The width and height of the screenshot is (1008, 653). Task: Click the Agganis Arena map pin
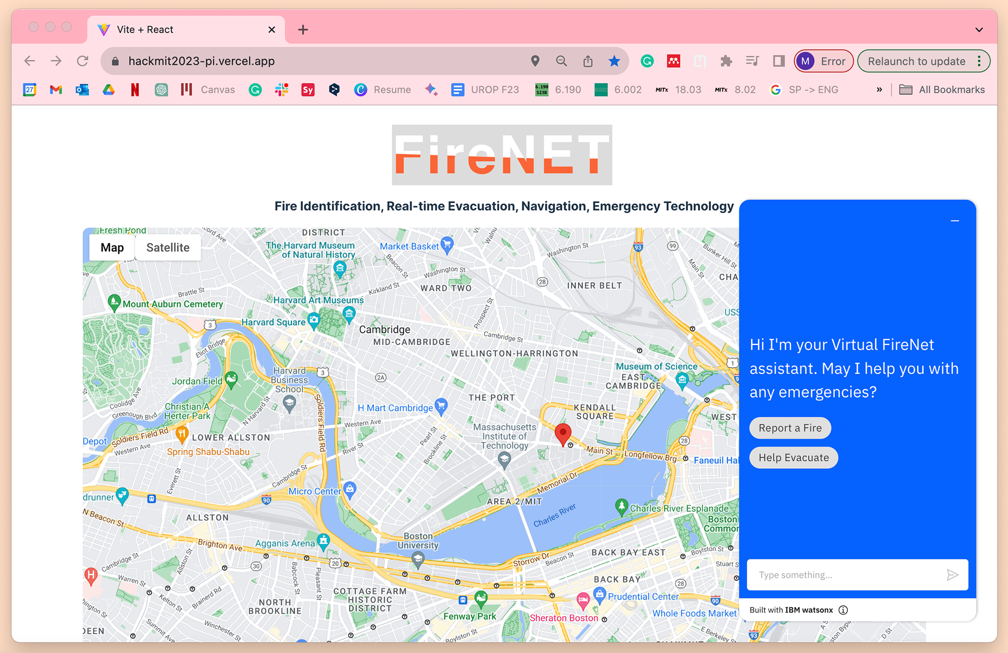[324, 541]
